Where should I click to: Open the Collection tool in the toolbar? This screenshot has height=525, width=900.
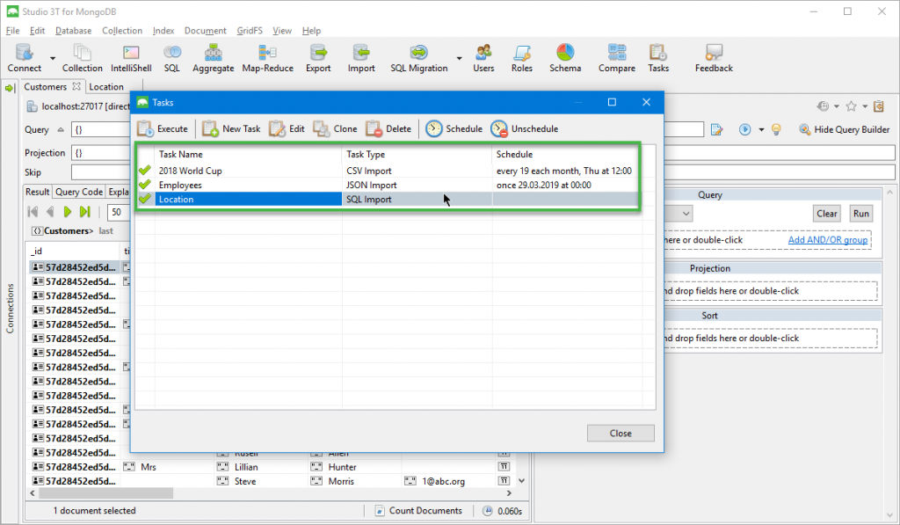pos(82,58)
